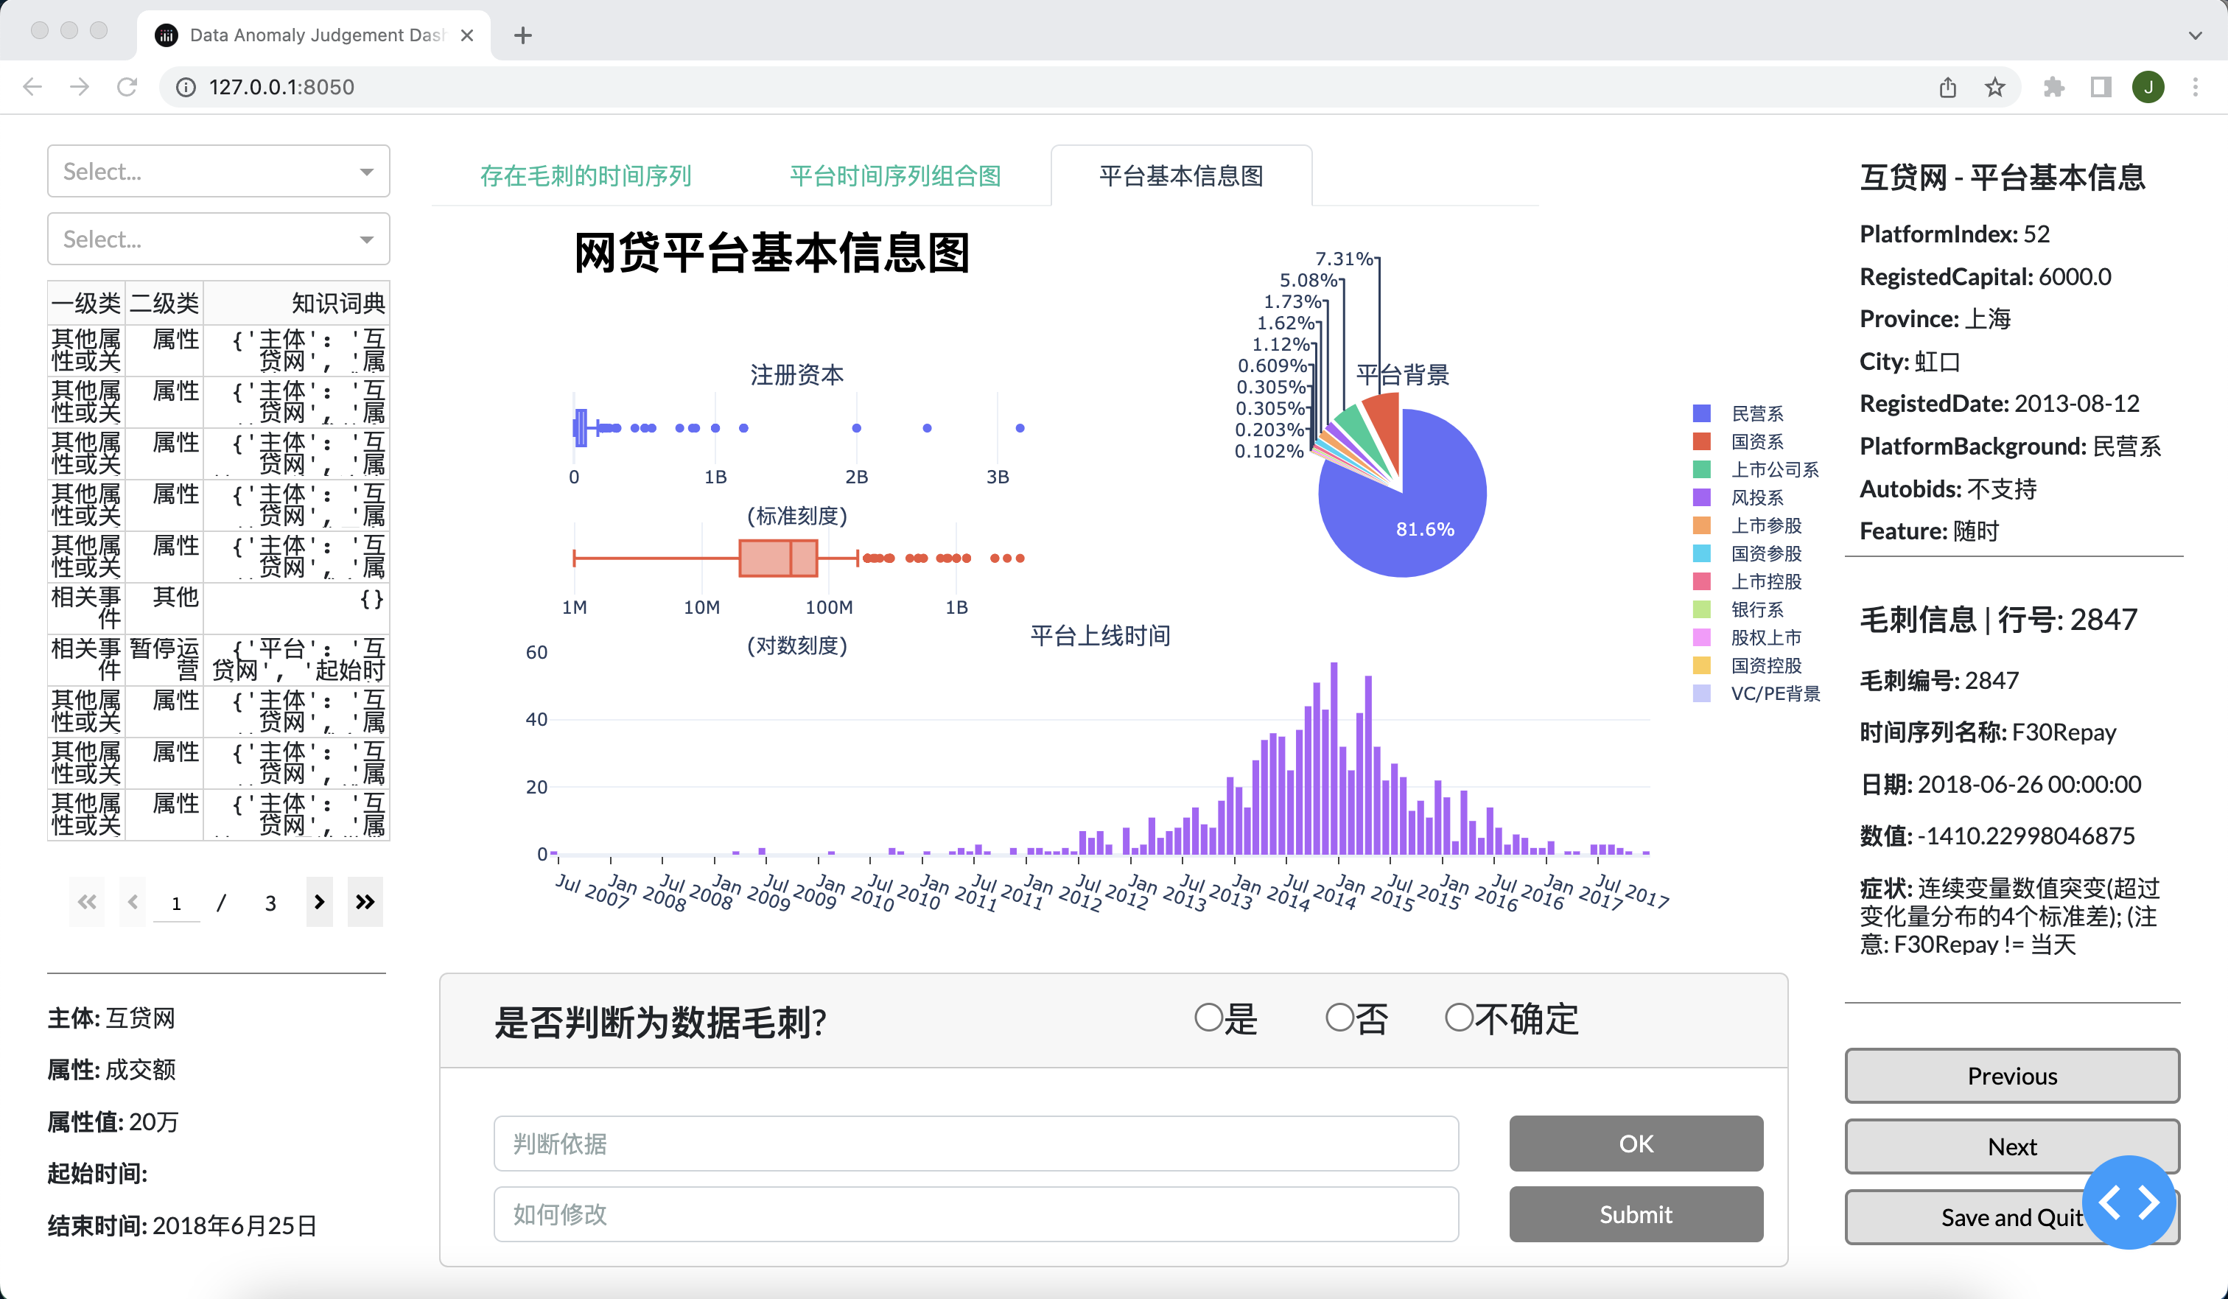Open the second Select... dropdown
Viewport: 2228px width, 1299px height.
(217, 238)
